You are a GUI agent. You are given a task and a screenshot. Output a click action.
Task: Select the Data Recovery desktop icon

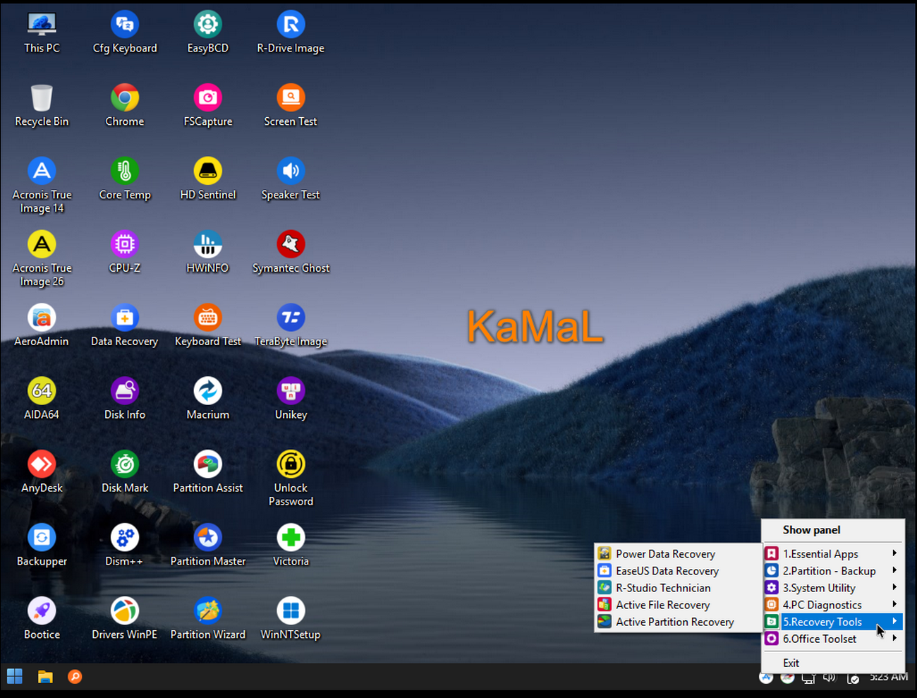tap(125, 326)
